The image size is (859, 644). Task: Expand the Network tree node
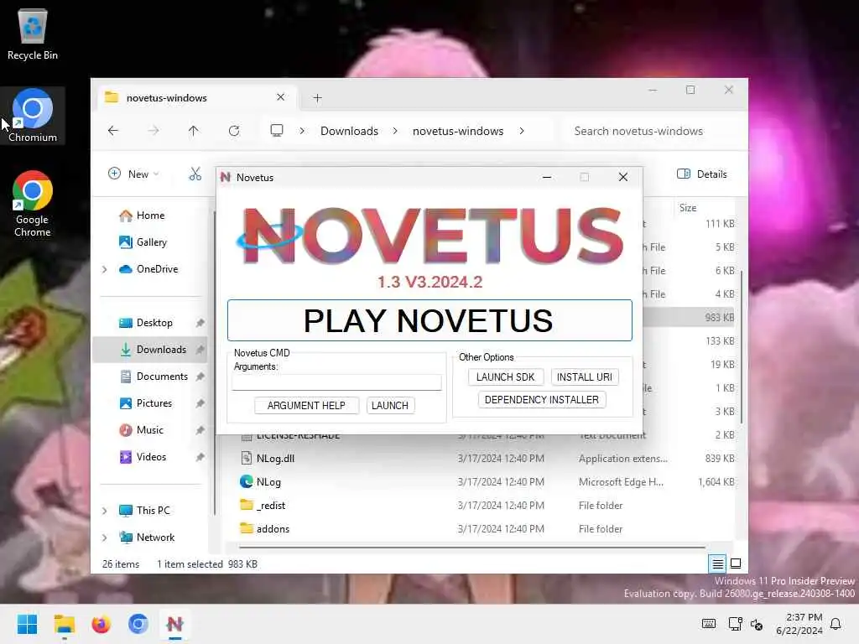click(x=104, y=538)
